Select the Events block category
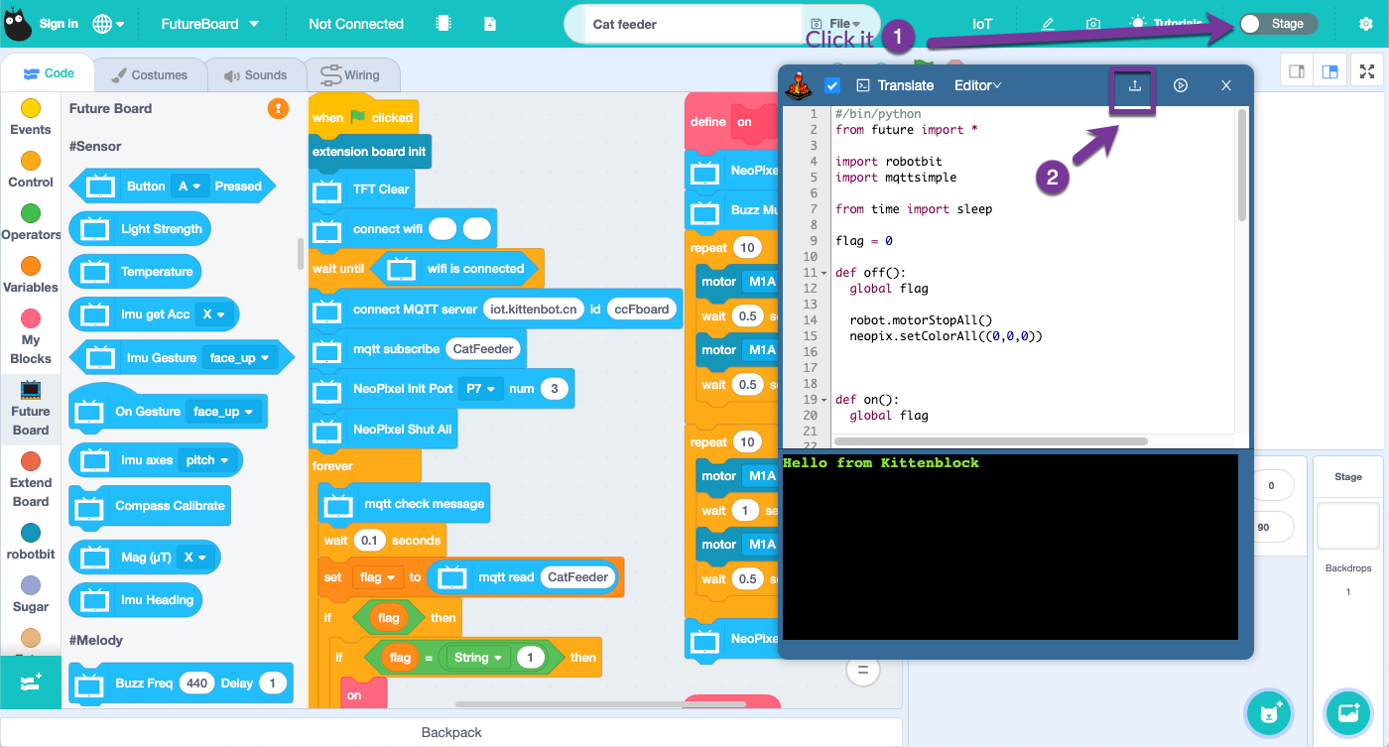This screenshot has height=747, width=1389. point(31,117)
